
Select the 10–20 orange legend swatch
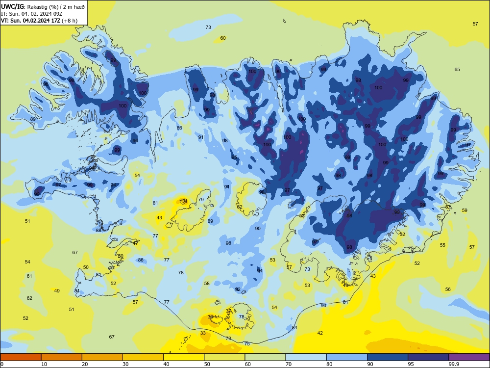coord(62,357)
